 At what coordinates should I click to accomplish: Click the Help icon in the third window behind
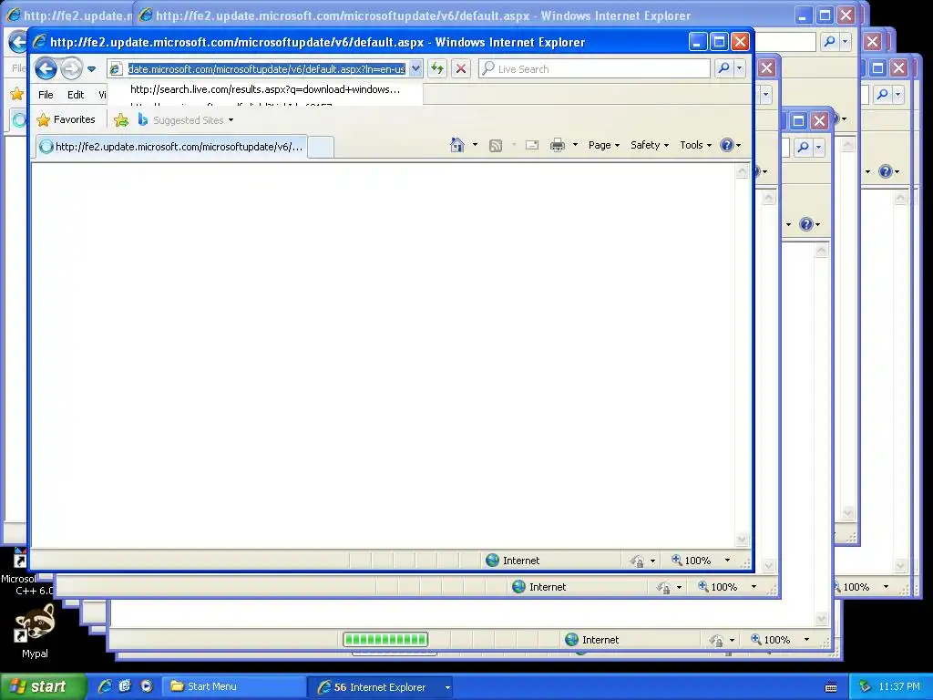point(806,224)
